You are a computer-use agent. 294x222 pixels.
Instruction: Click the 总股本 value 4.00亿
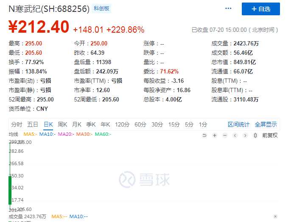pyautogui.click(x=174, y=99)
